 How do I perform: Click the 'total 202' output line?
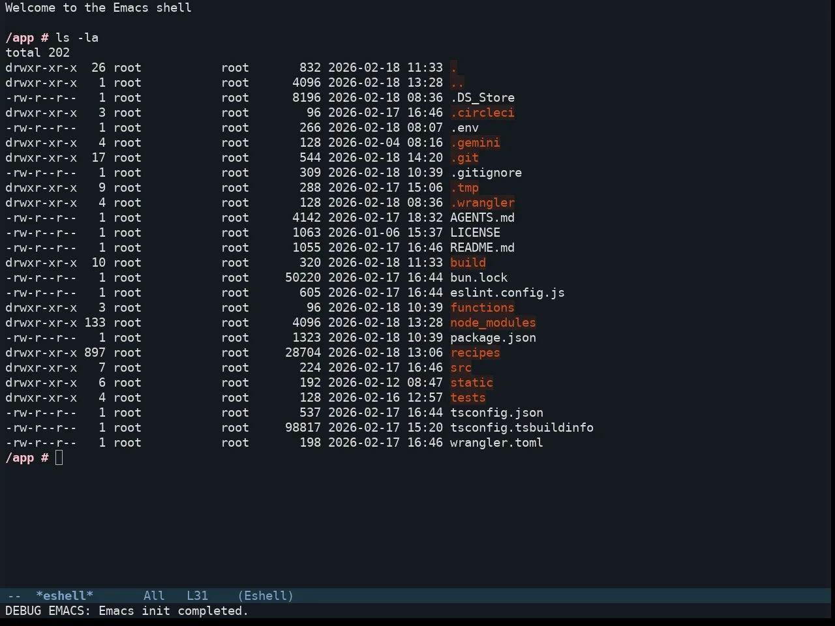[38, 53]
